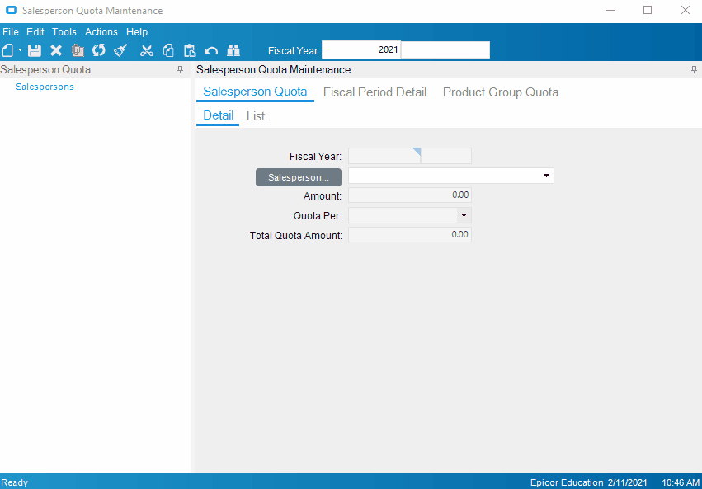
Task: Click the form Fiscal Year first field
Action: tap(384, 156)
